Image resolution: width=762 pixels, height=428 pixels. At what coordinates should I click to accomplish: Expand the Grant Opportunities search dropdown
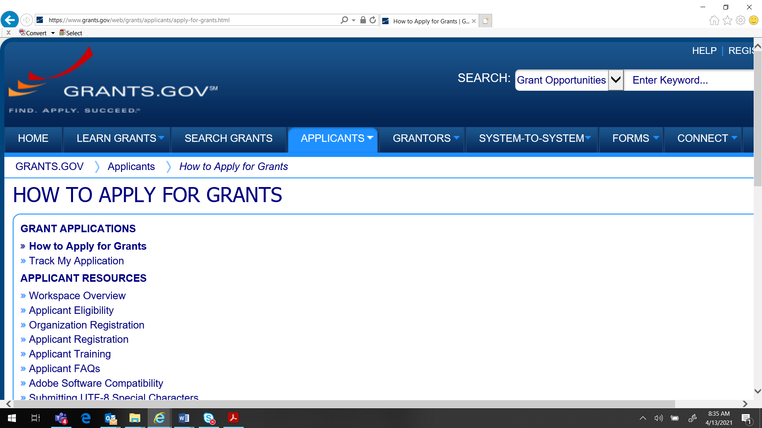coord(616,80)
